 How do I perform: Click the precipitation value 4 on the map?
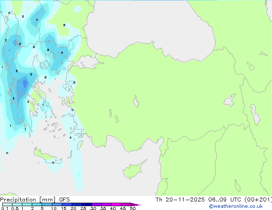point(36,20)
